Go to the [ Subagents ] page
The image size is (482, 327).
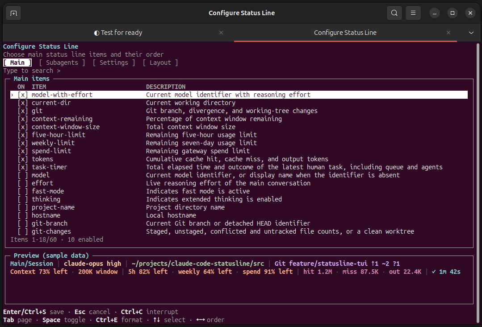coord(62,63)
